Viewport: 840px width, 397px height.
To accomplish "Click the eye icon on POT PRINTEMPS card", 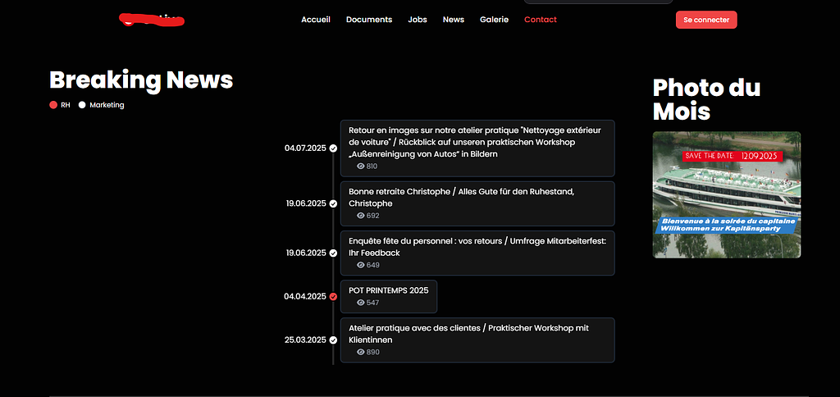I will click(x=360, y=303).
